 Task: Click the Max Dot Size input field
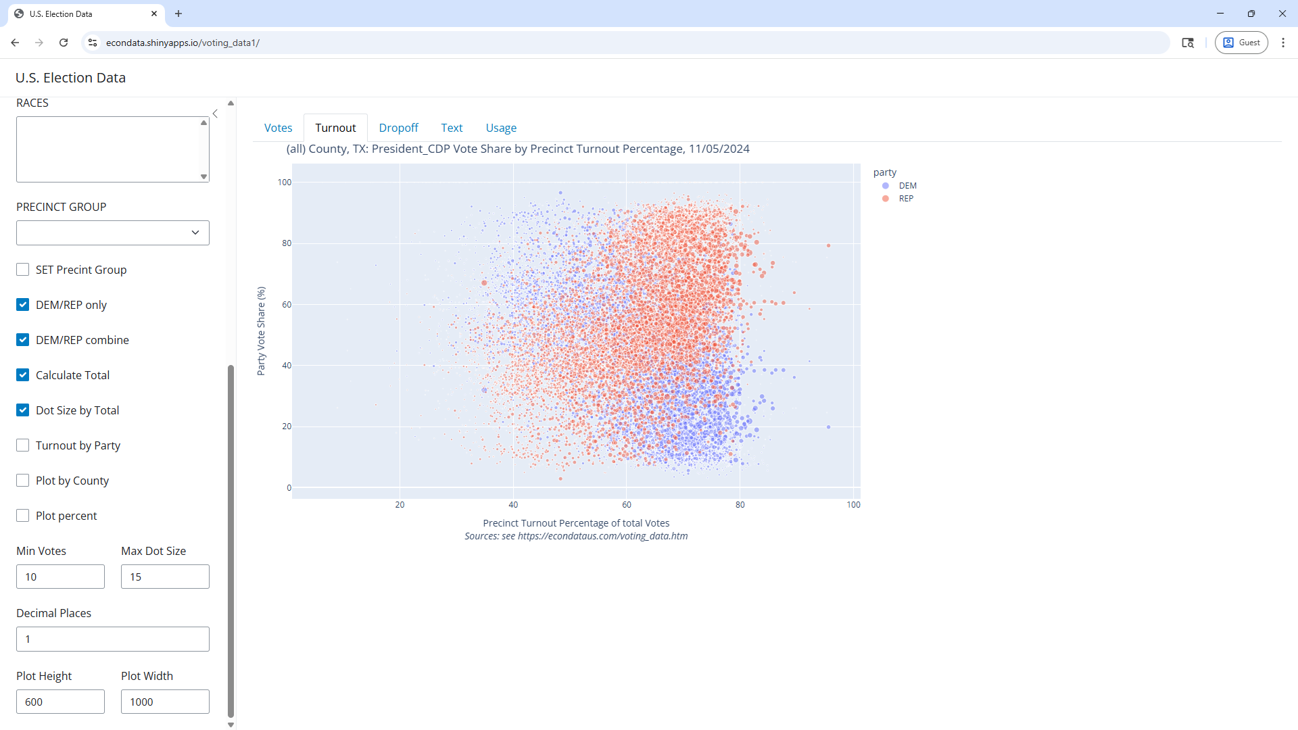click(x=165, y=577)
